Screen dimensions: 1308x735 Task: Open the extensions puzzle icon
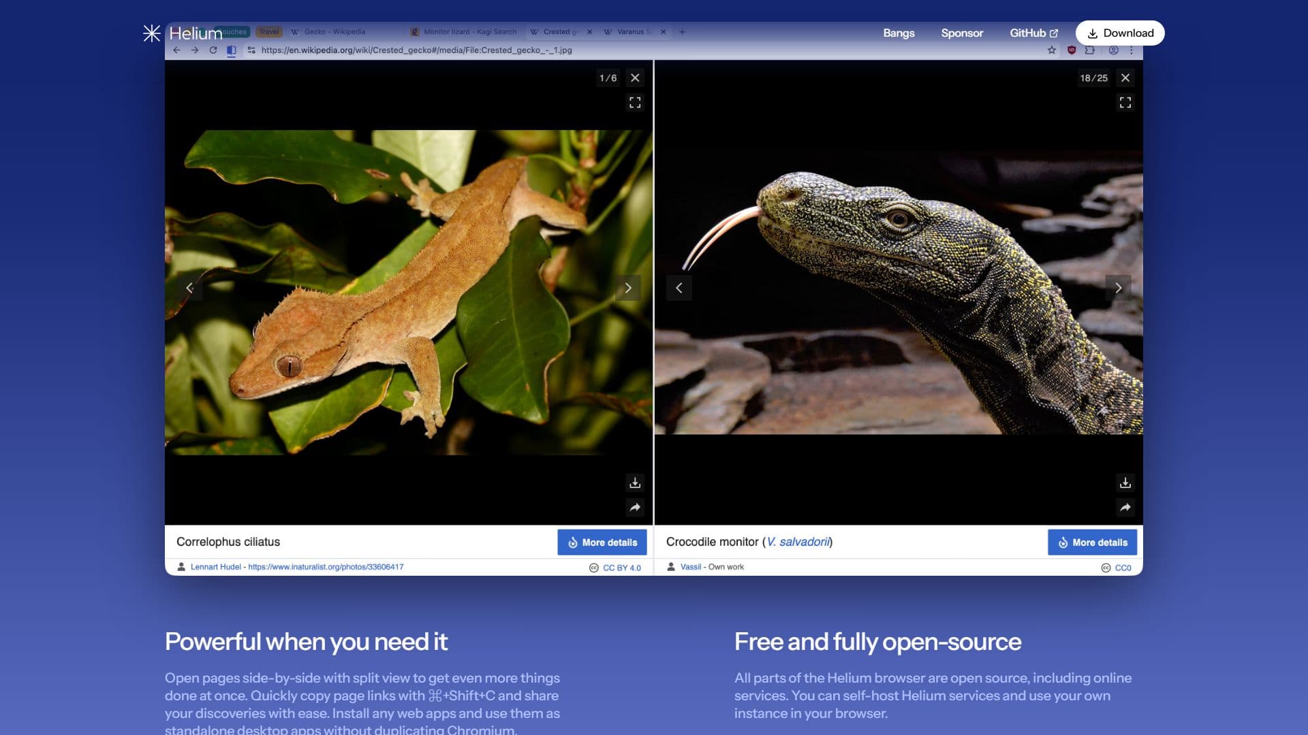coord(1090,50)
